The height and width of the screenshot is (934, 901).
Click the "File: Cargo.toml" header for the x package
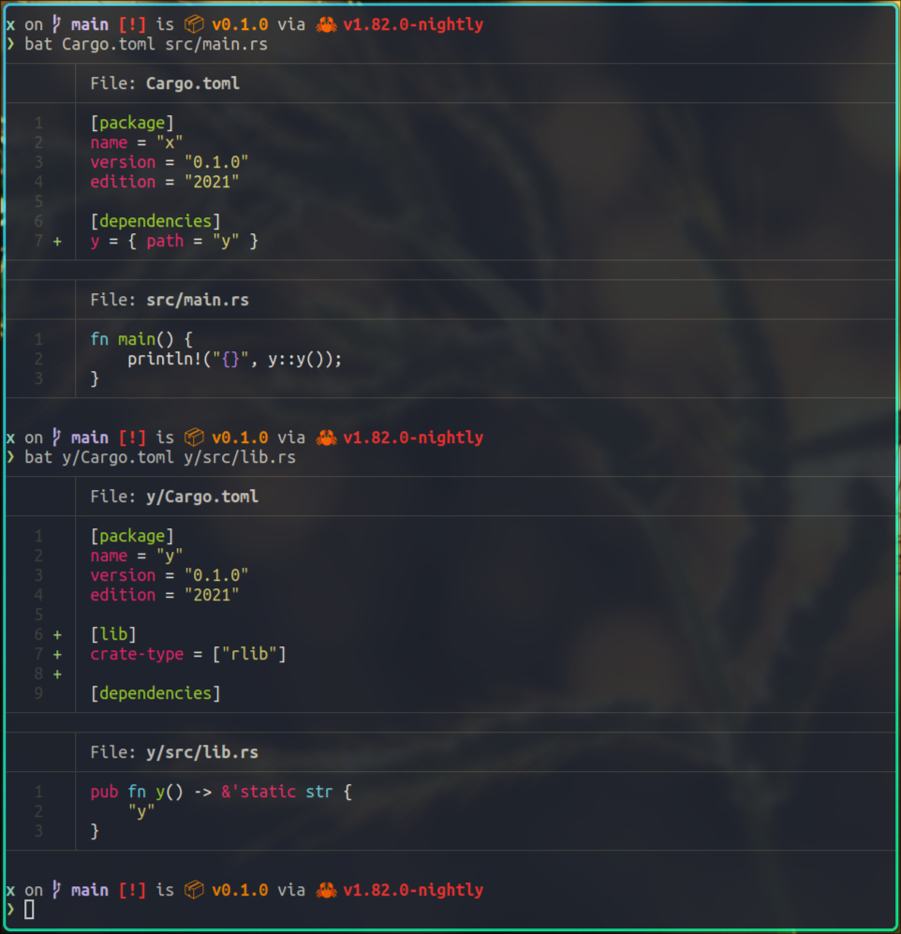point(165,83)
